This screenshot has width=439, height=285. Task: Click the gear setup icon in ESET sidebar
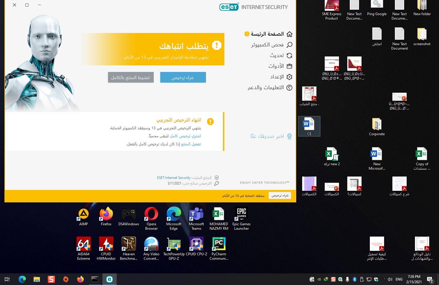[289, 77]
